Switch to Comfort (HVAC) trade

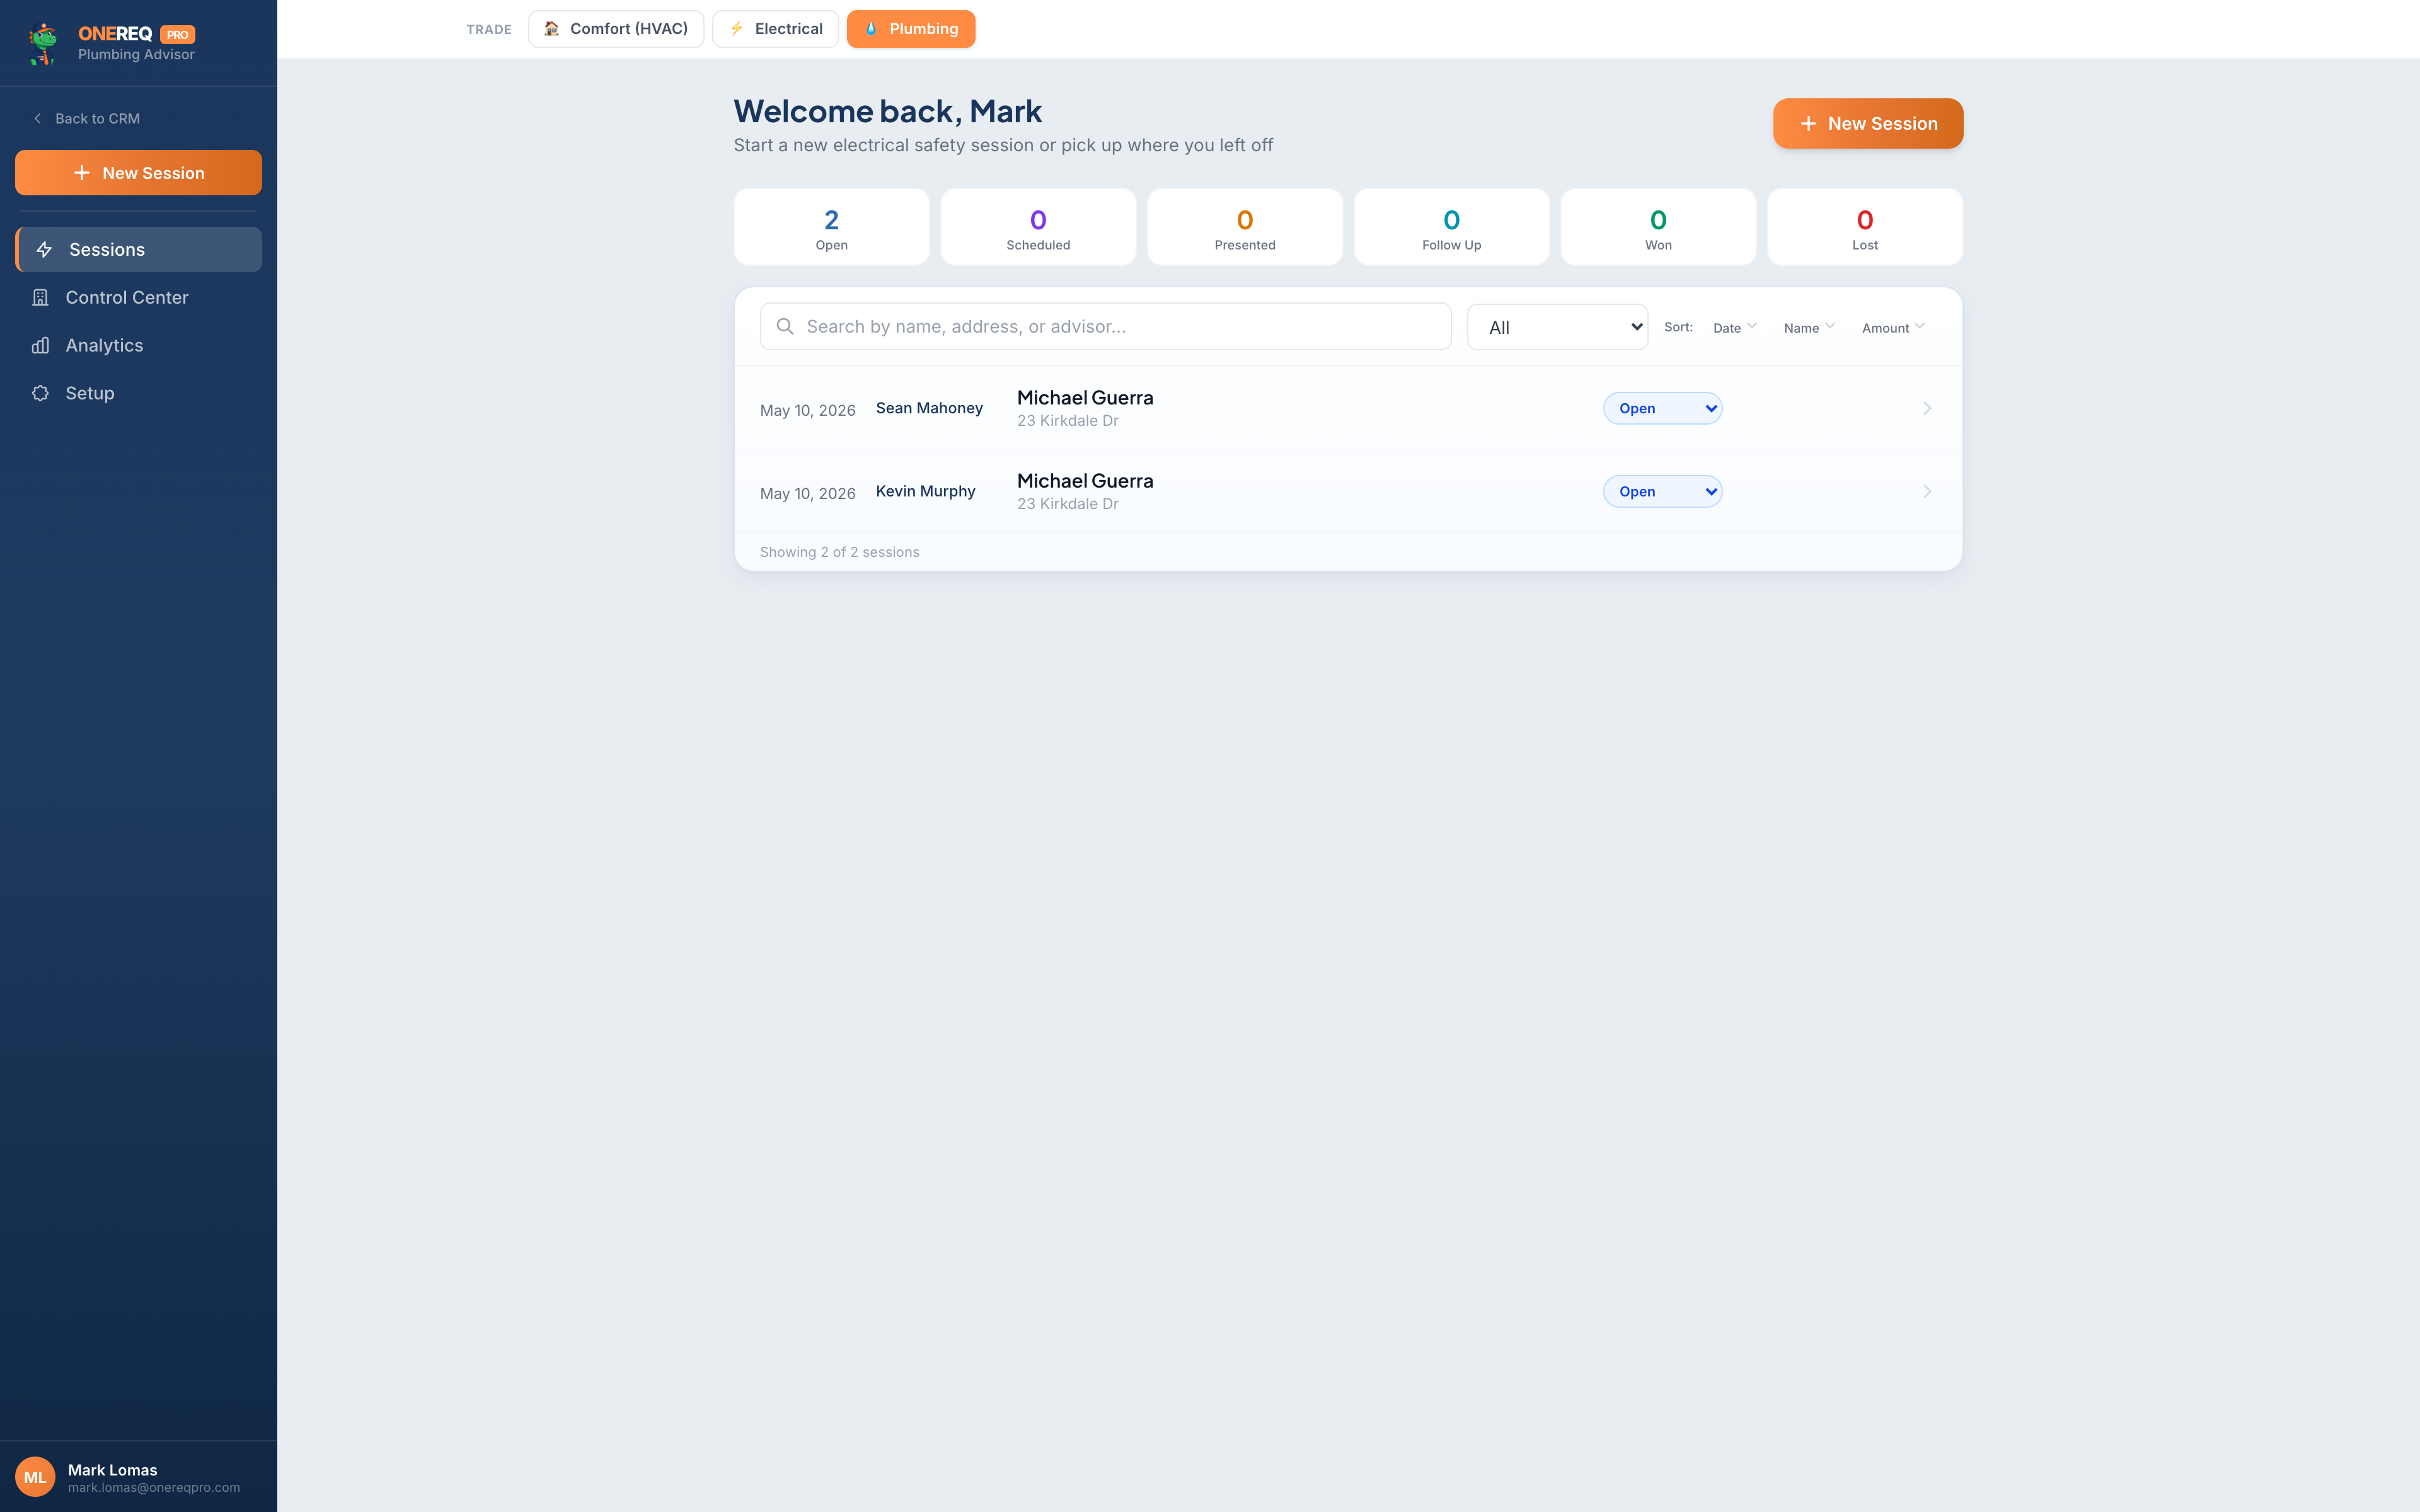[616, 28]
